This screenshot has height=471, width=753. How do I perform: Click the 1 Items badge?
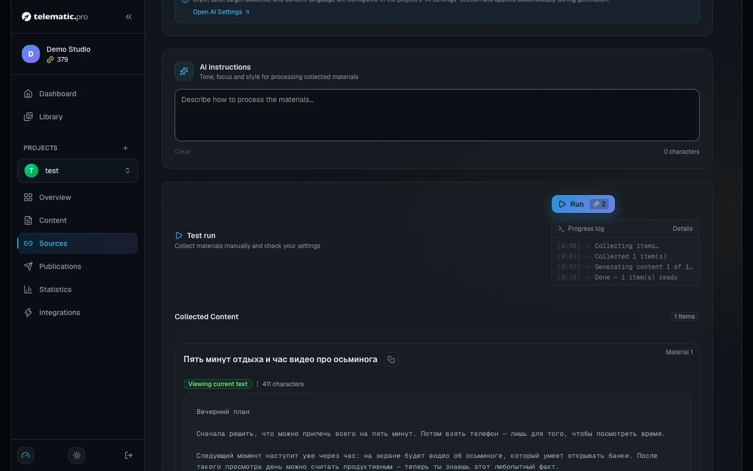click(684, 317)
